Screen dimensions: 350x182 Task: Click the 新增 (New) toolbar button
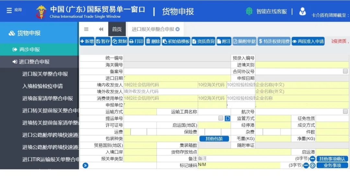click(87, 41)
